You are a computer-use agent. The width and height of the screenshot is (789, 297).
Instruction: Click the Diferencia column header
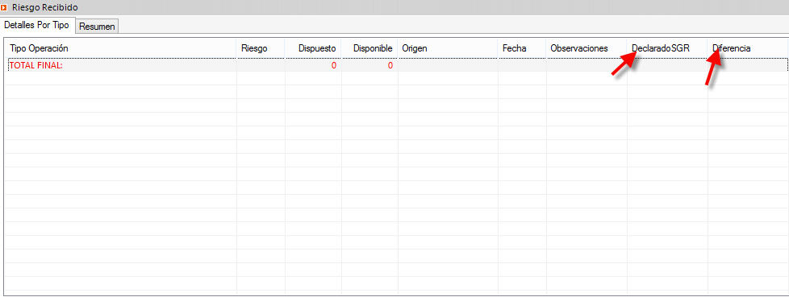748,48
